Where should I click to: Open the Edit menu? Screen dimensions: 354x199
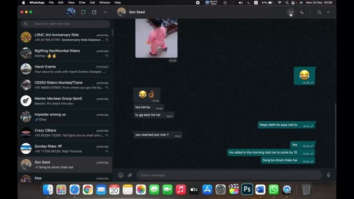61,3
